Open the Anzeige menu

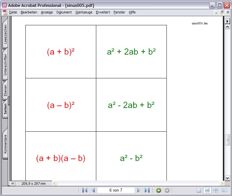point(47,12)
